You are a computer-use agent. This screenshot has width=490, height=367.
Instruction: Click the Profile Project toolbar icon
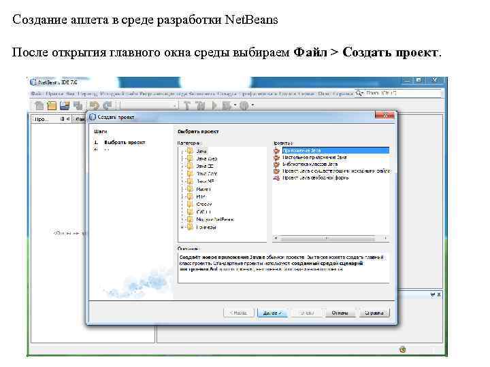244,105
